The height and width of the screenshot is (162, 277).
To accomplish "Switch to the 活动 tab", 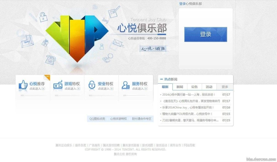I will pyautogui.click(x=209, y=87).
